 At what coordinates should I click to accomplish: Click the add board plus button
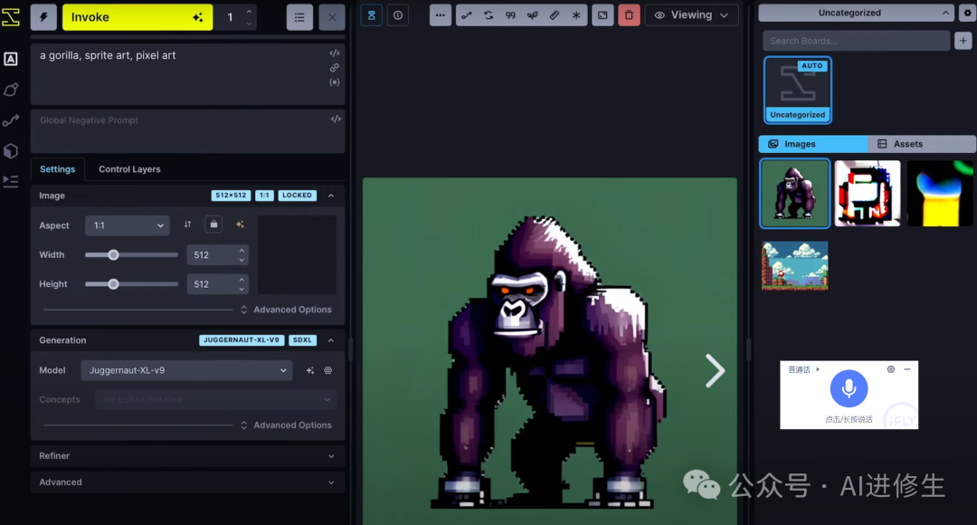pos(963,41)
